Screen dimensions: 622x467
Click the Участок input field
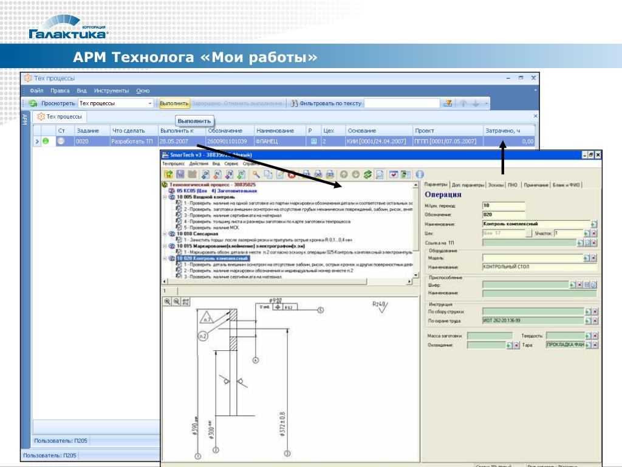coord(569,233)
